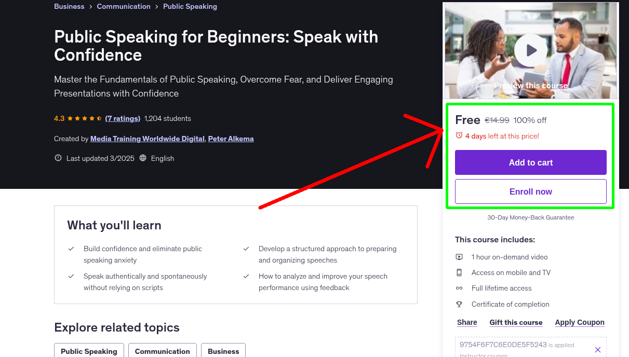
Task: Click the mobile and TV access icon
Action: (x=459, y=272)
